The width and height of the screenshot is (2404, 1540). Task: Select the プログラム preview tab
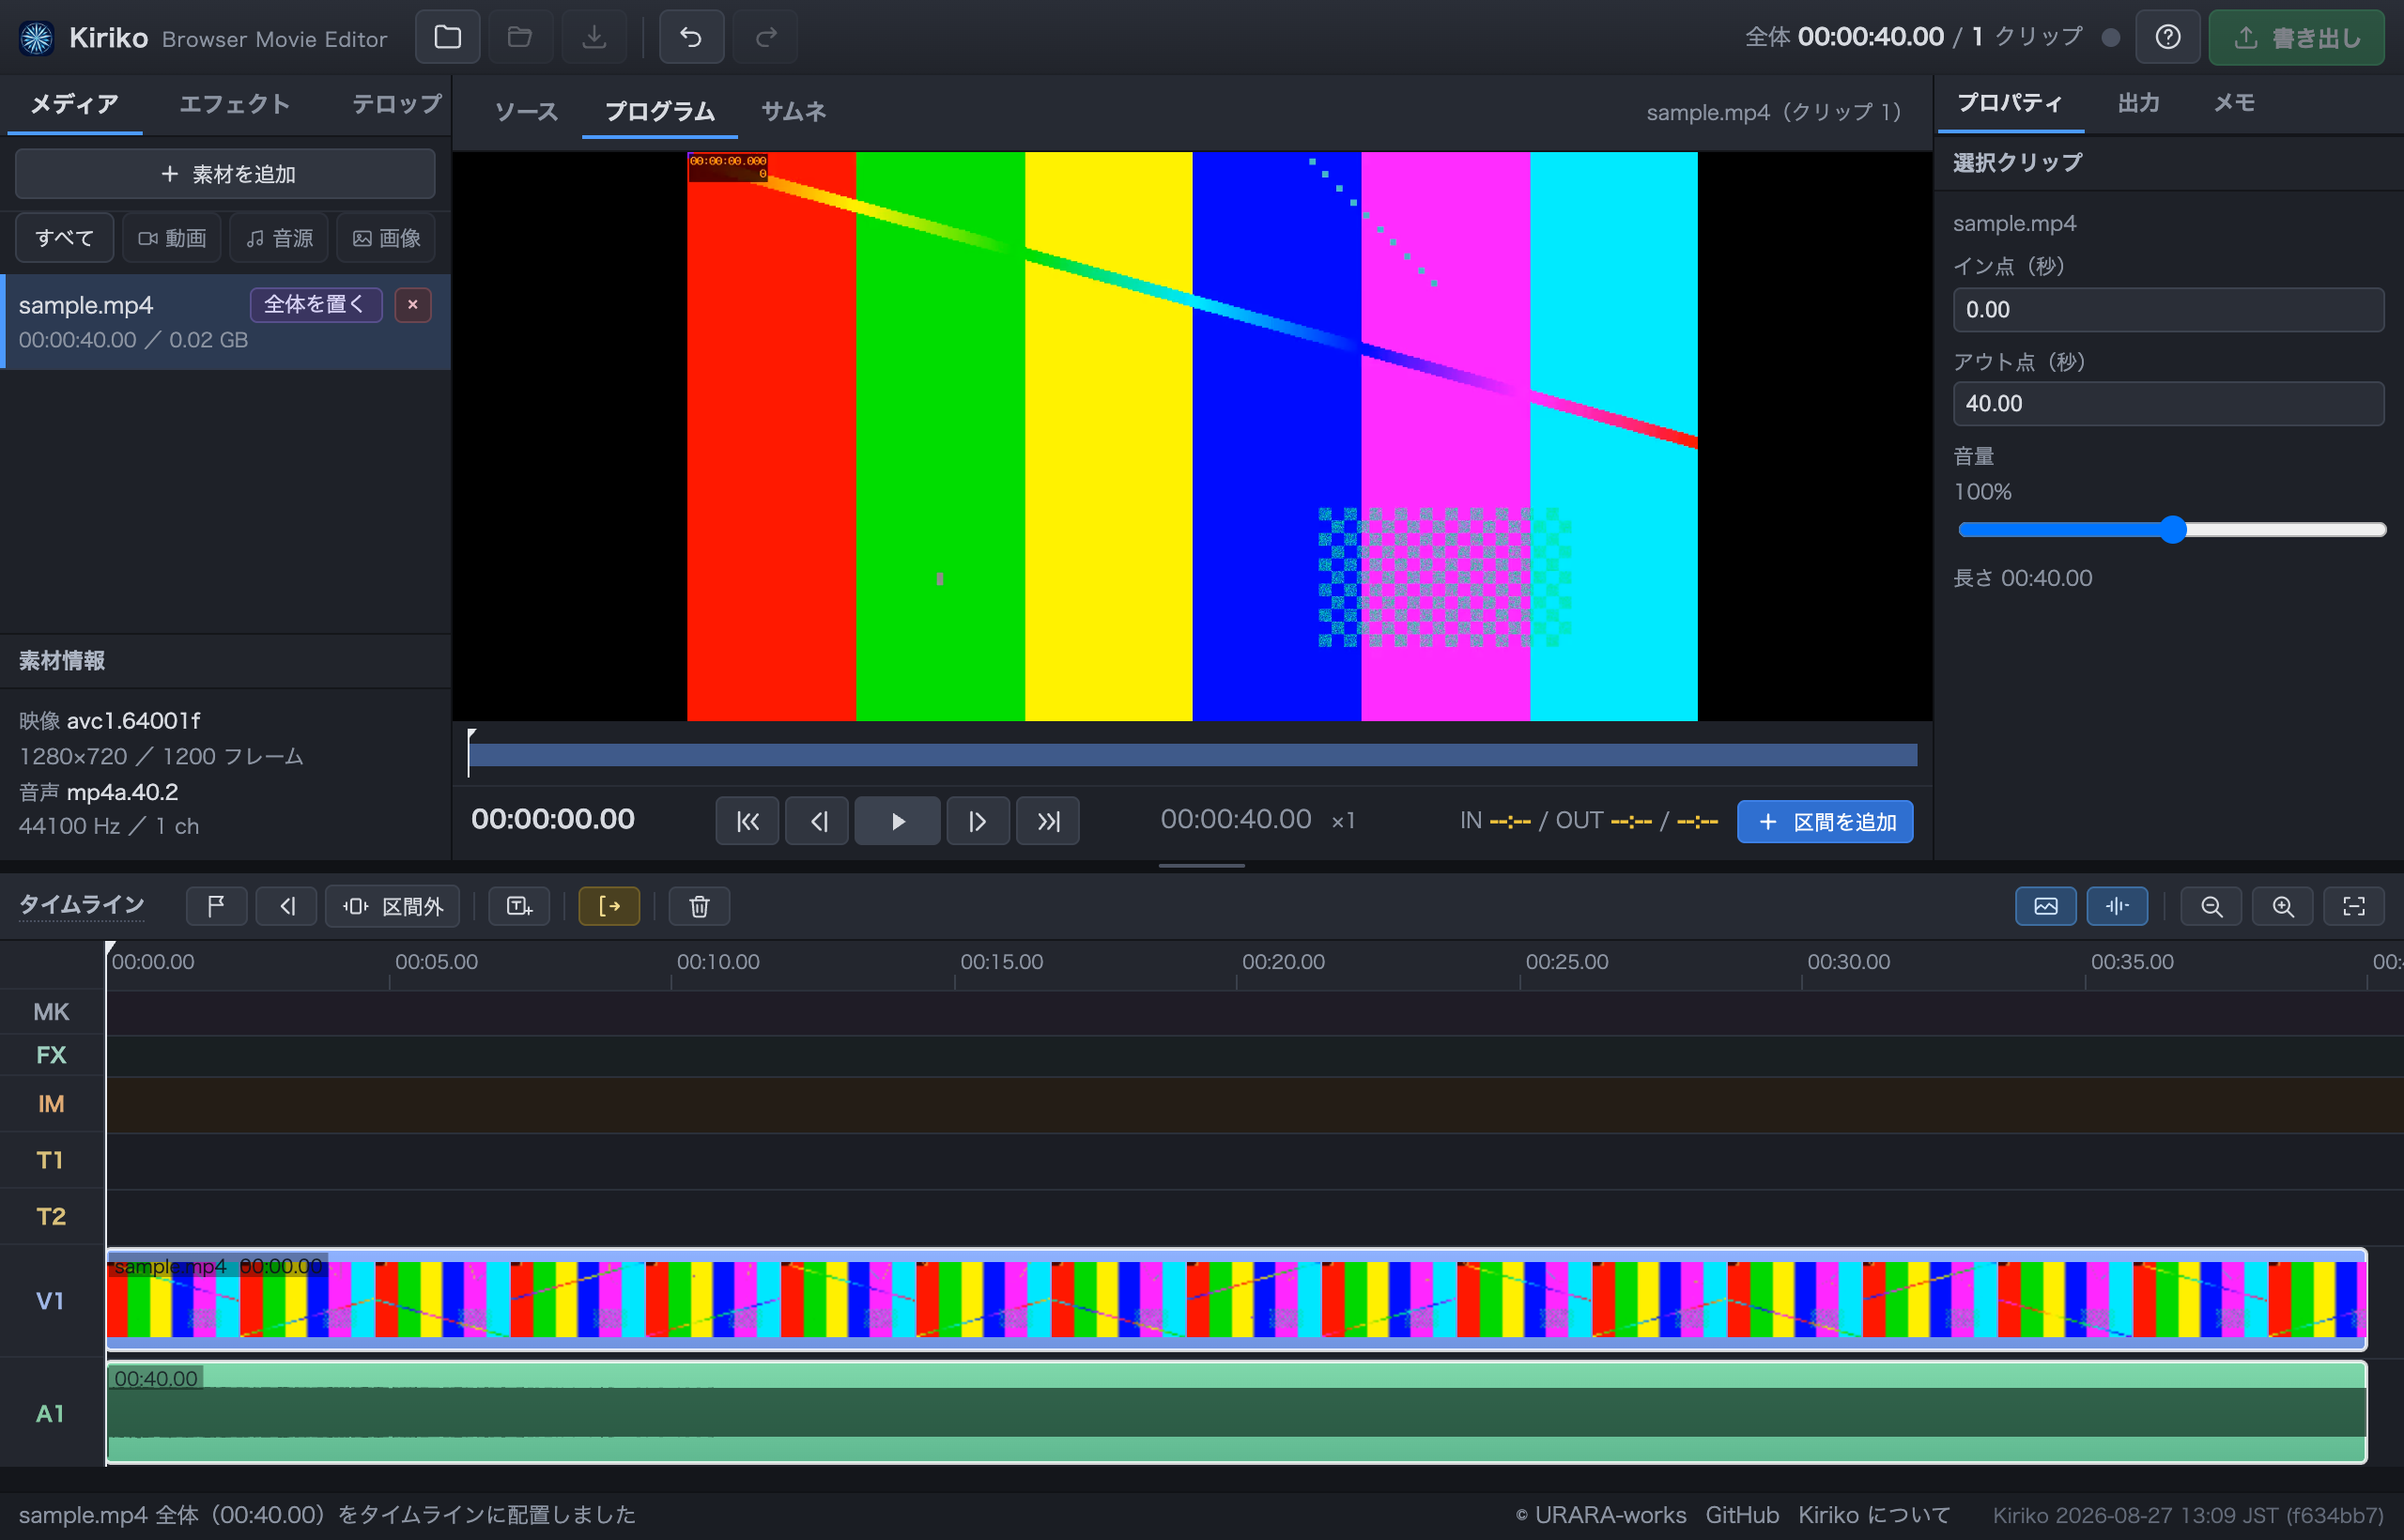point(659,111)
